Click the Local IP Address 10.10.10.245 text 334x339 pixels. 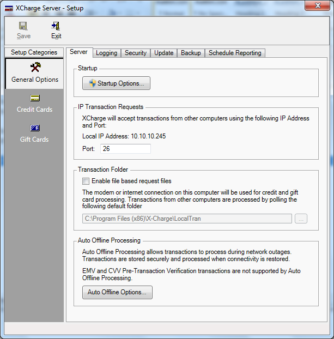pos(124,136)
